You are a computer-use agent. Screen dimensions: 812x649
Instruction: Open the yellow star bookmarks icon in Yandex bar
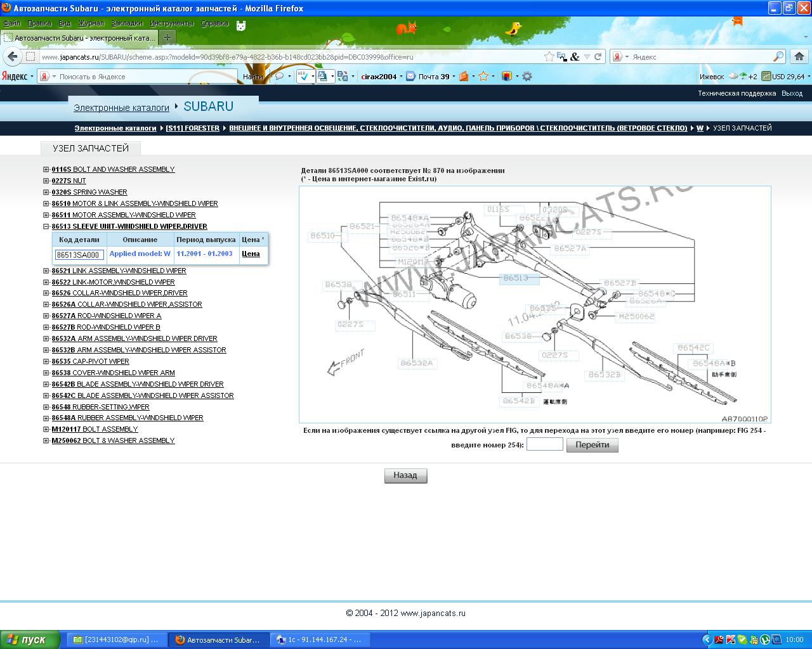point(483,76)
